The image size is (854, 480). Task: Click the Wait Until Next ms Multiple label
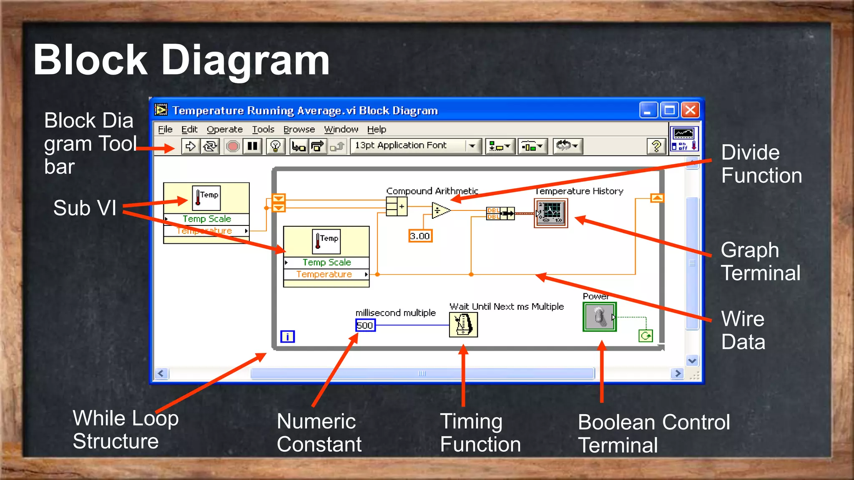coord(507,307)
